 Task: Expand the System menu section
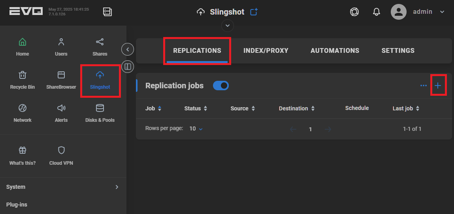pyautogui.click(x=63, y=187)
